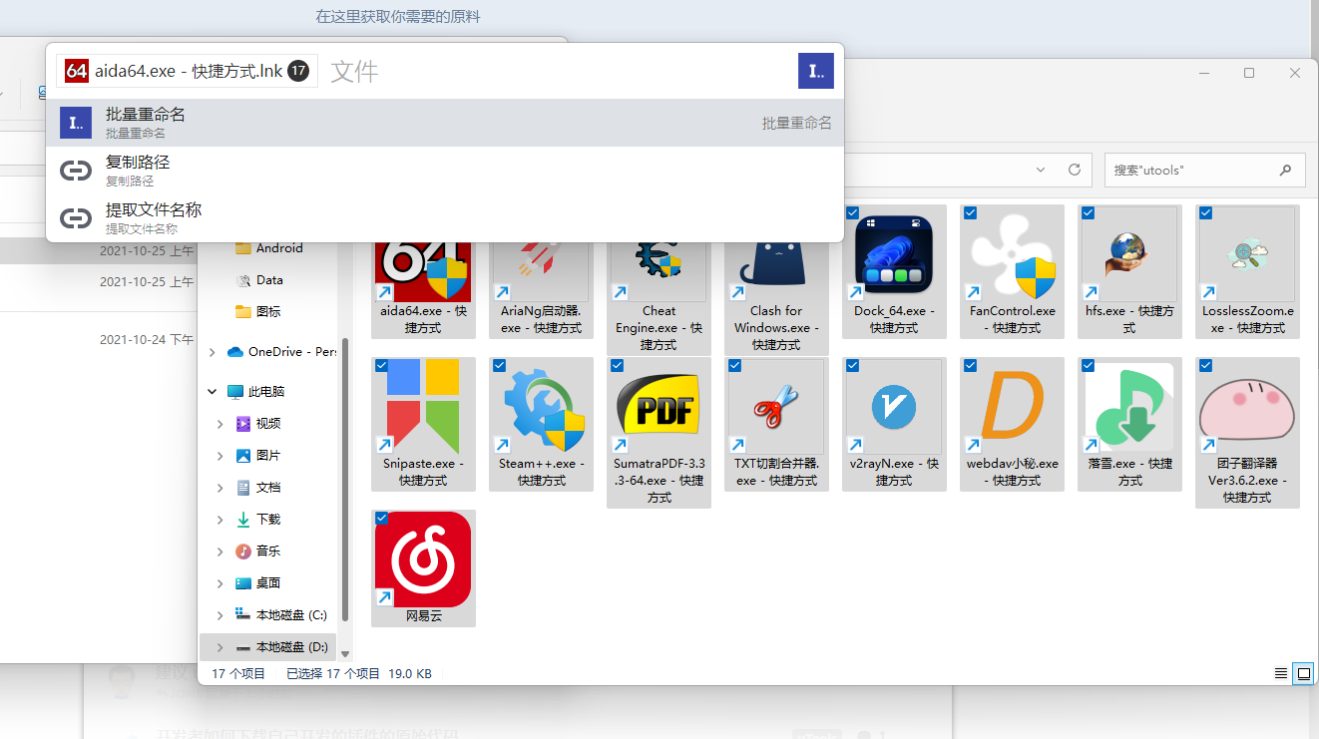The height and width of the screenshot is (739, 1319).
Task: Open the Data folder in navigation pane
Action: 259,280
